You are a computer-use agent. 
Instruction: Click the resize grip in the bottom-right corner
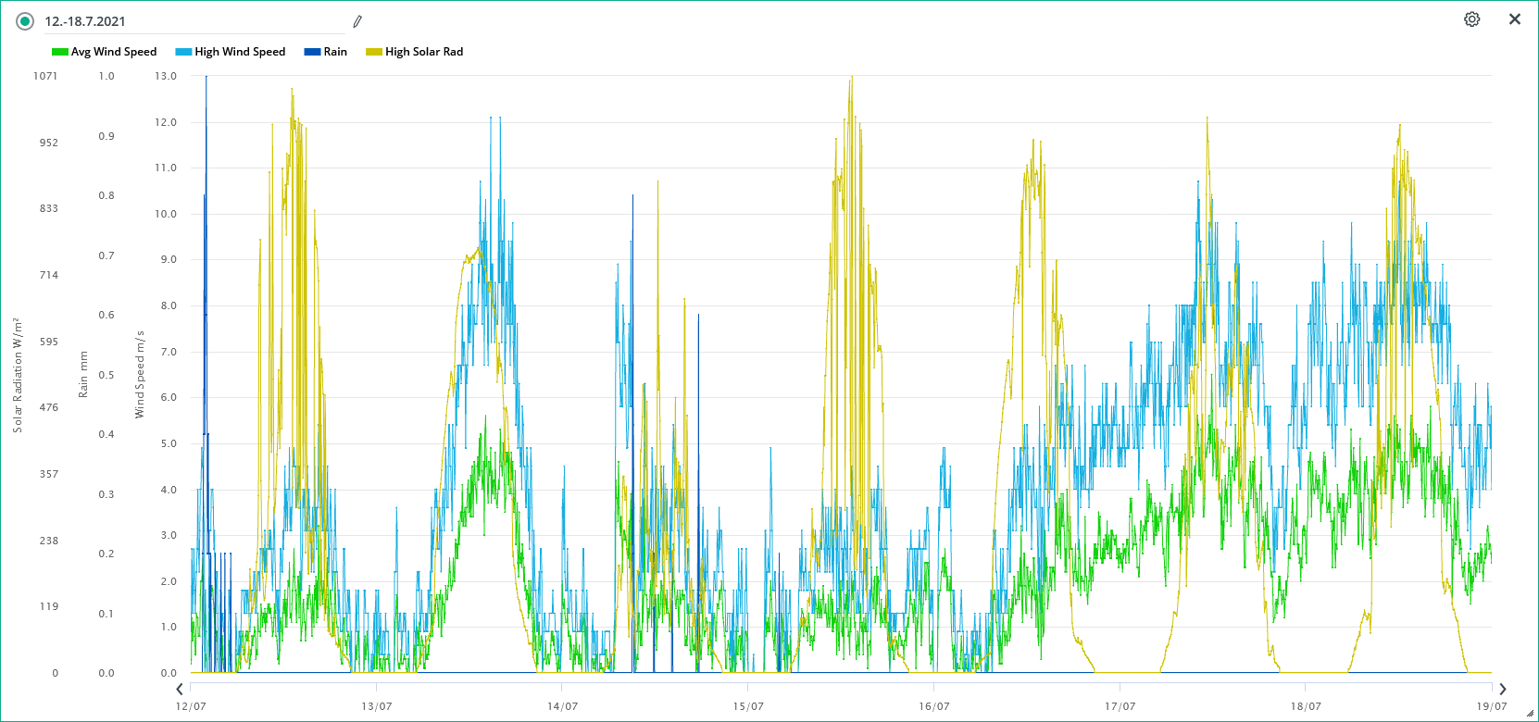[1530, 714]
